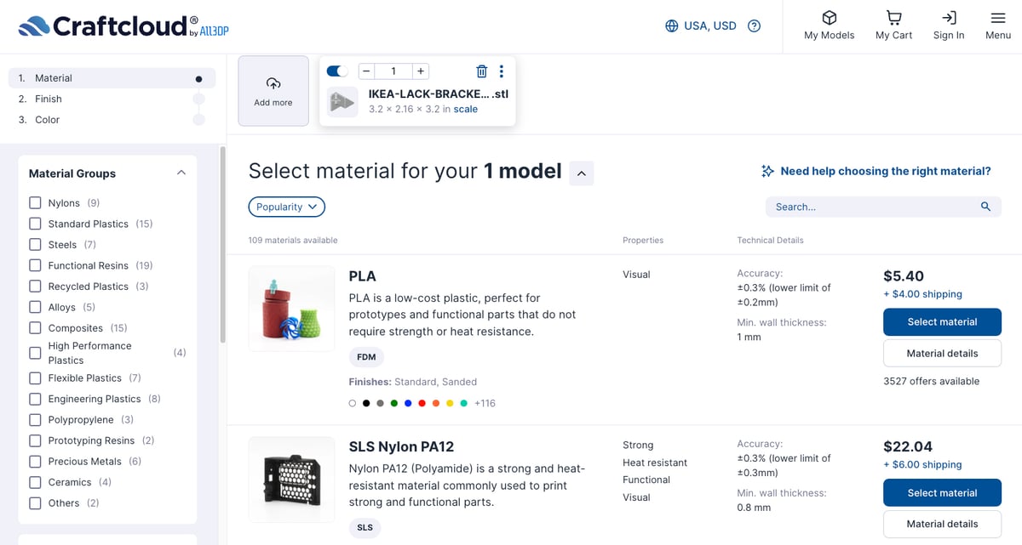This screenshot has width=1022, height=545.
Task: Check the Flexible Plastics checkbox
Action: tap(35, 378)
